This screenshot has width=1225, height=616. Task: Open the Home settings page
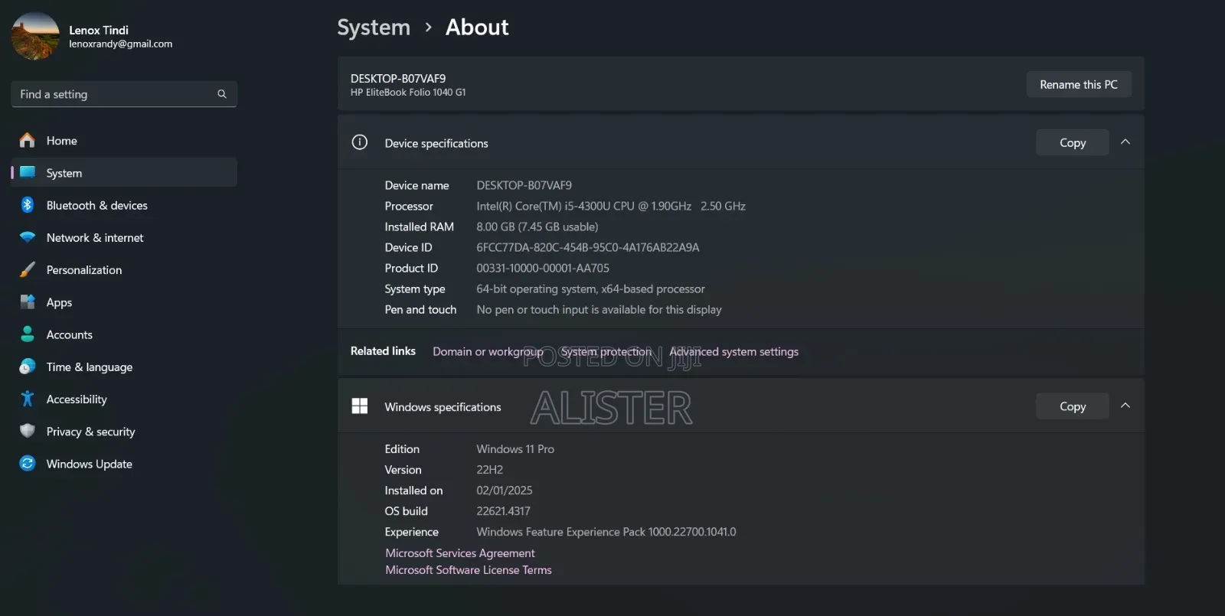(x=124, y=140)
